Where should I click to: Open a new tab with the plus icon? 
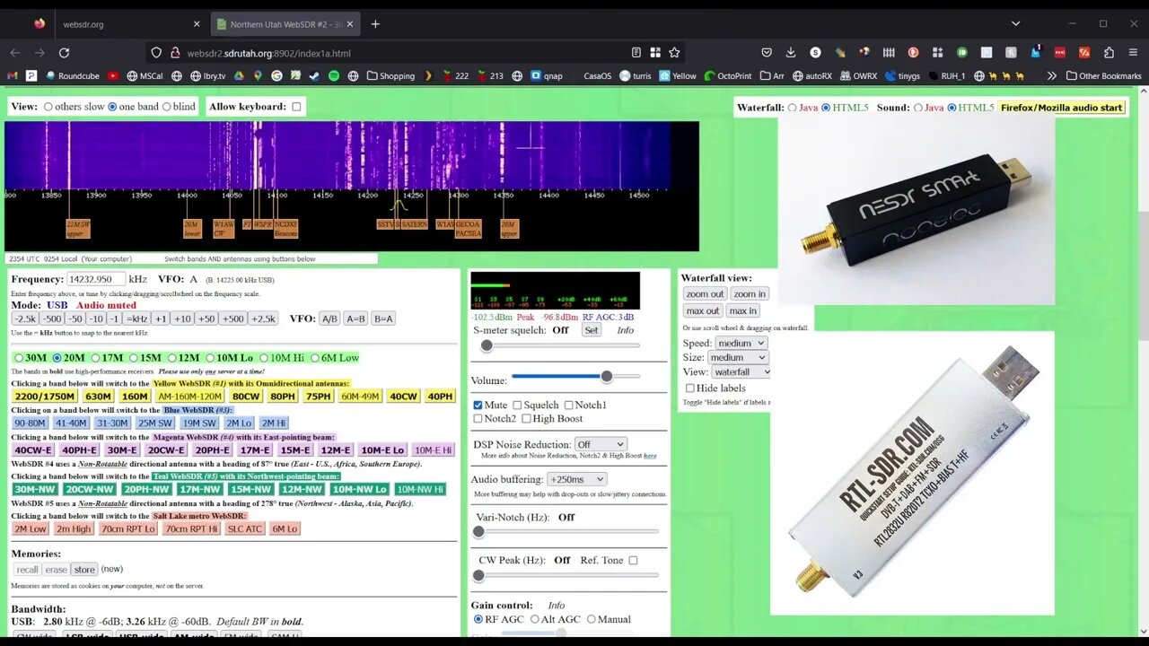pyautogui.click(x=375, y=24)
